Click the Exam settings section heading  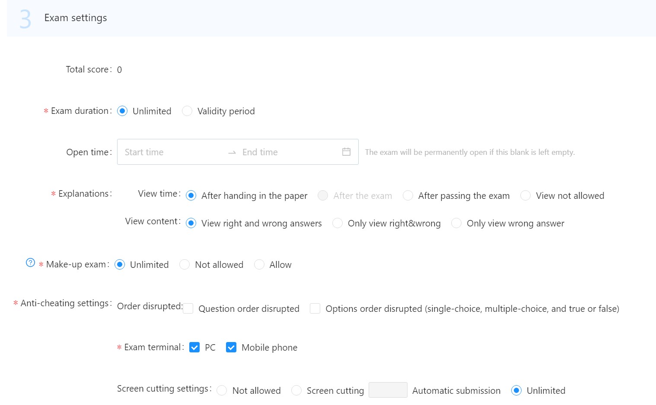76,18
